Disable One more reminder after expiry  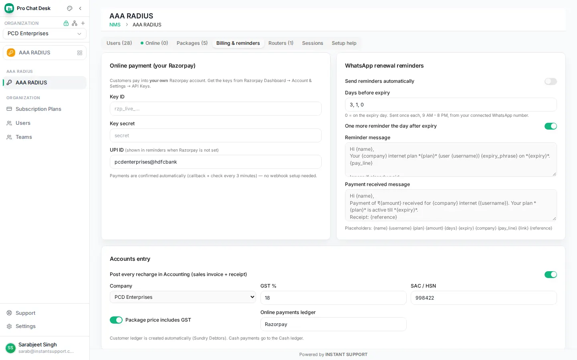click(551, 126)
